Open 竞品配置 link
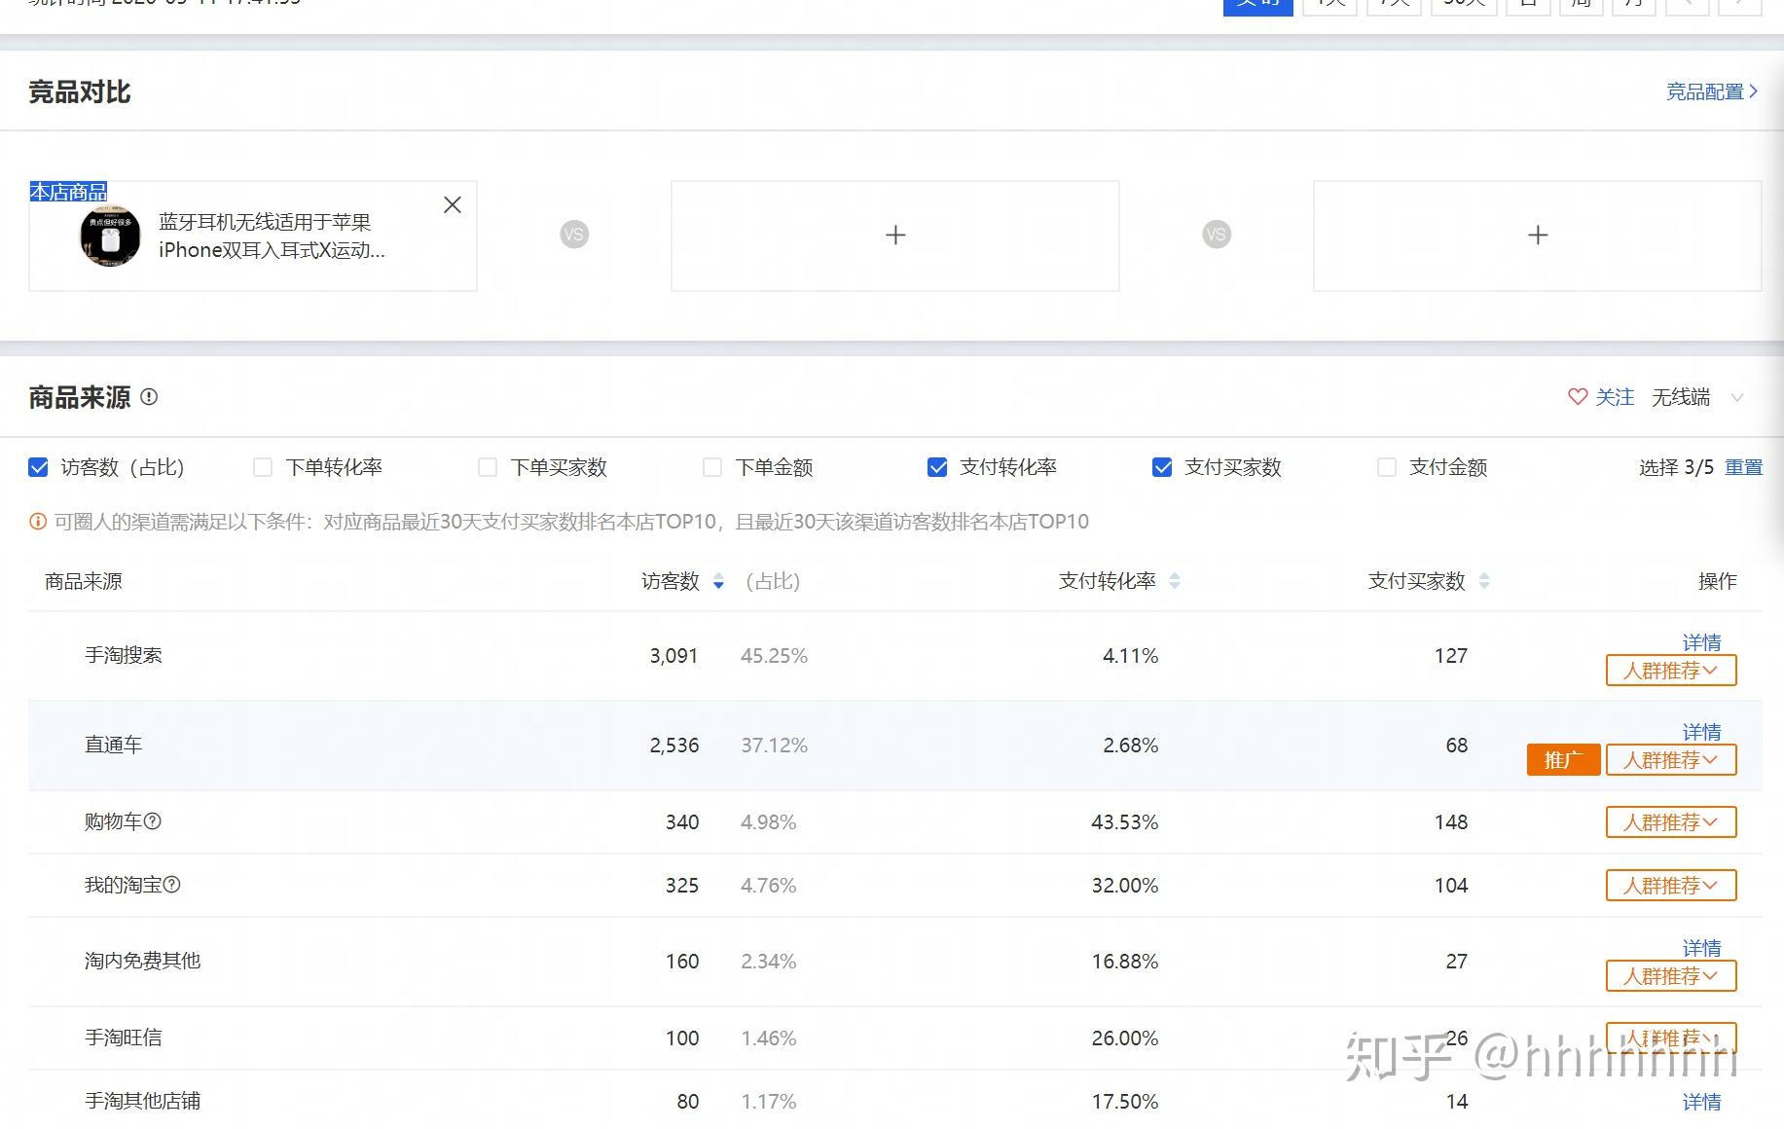 [x=1711, y=91]
